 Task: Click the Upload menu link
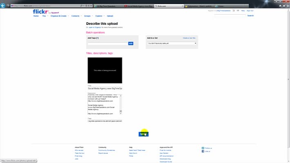[110, 16]
